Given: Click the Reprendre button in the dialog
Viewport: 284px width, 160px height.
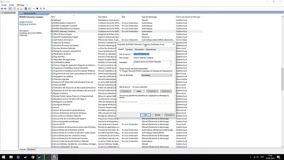Looking at the screenshot, I should click(166, 91).
